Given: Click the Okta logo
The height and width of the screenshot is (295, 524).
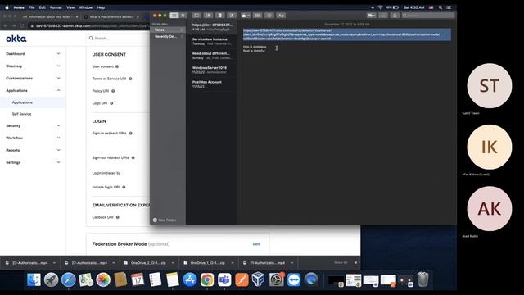Looking at the screenshot, I should tap(16, 39).
